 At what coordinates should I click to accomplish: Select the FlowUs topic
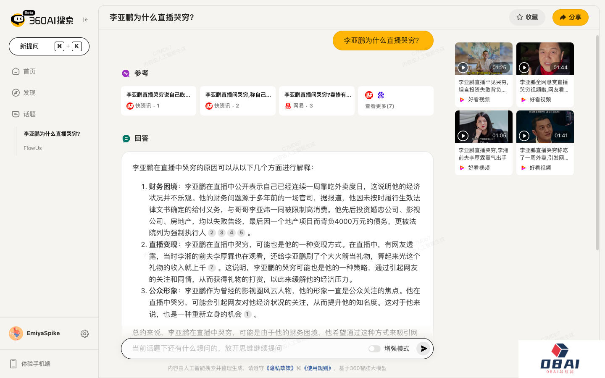(33, 148)
